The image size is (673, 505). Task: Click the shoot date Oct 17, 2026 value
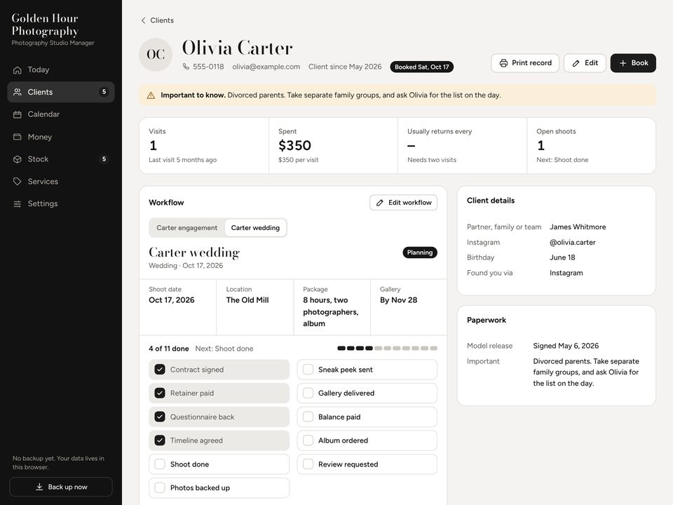point(171,300)
